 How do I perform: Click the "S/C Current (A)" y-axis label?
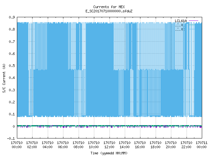4,78
